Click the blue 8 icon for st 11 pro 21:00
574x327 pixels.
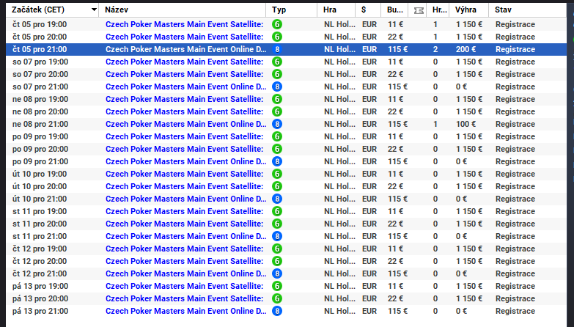277,236
